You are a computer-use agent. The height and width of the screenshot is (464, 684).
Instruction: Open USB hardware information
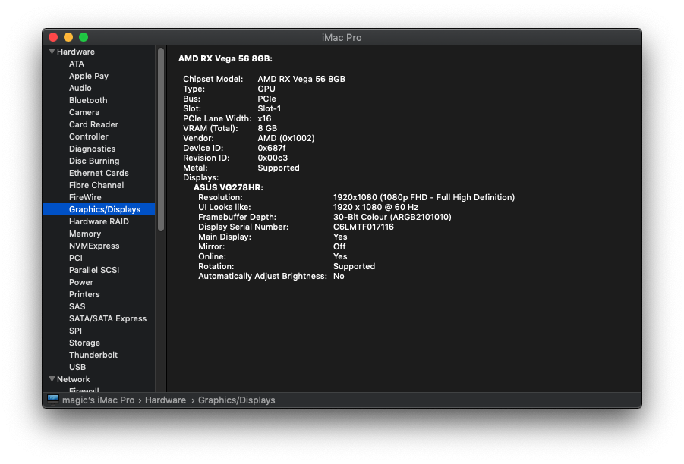(77, 367)
